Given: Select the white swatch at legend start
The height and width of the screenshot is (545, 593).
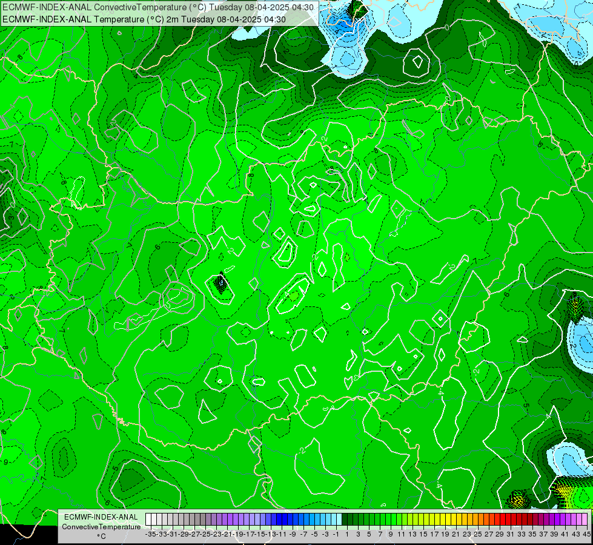Looking at the screenshot, I should pyautogui.click(x=148, y=520).
